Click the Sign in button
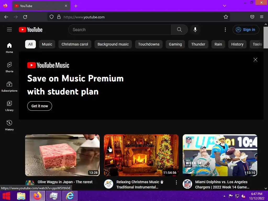The height and width of the screenshot is (201, 268). coord(246,30)
